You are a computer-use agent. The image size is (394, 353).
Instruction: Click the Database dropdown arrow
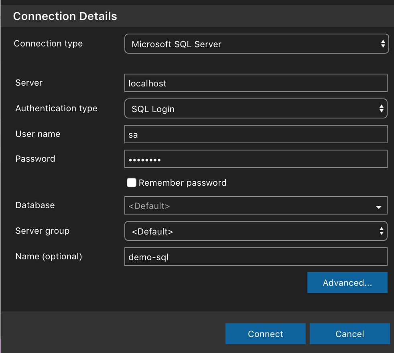coord(379,207)
